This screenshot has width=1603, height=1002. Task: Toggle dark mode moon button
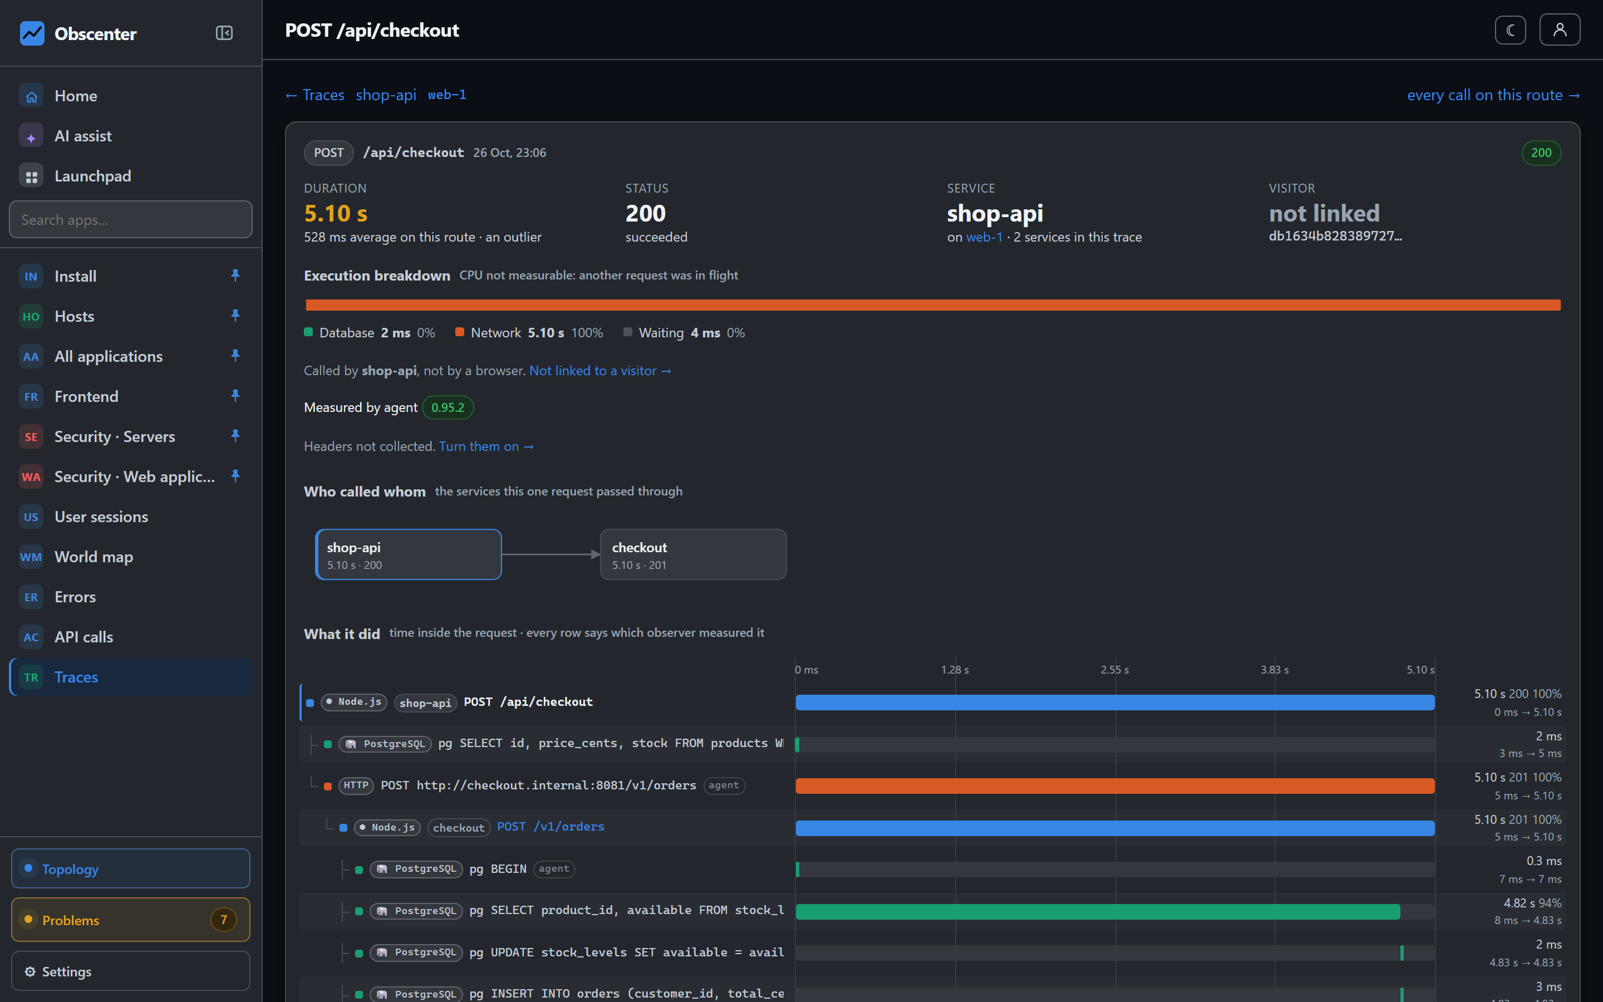click(1510, 30)
